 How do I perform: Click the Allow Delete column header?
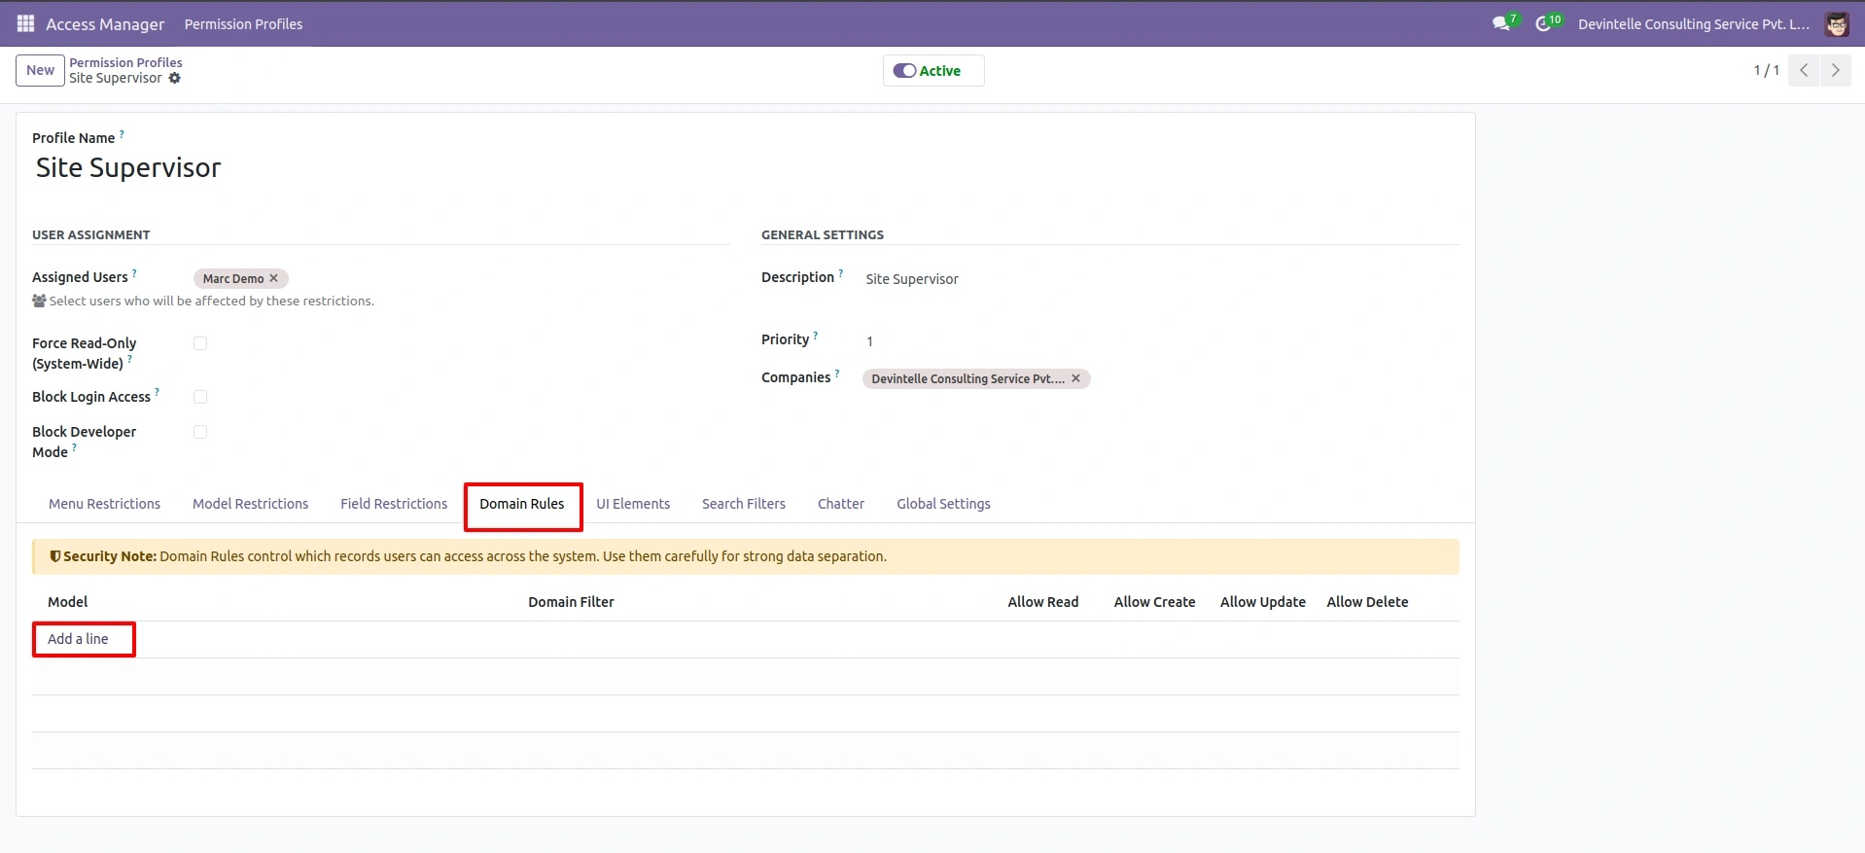click(x=1367, y=602)
